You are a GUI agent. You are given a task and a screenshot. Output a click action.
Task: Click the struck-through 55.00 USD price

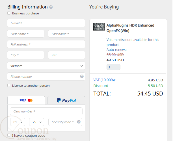[x=115, y=55]
